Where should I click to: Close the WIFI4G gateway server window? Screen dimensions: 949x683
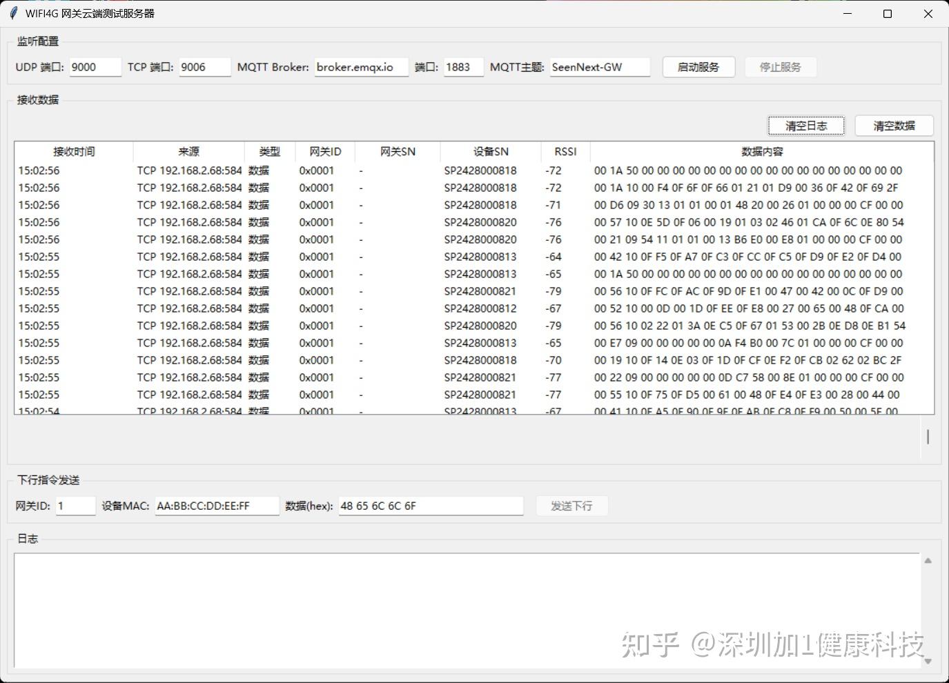(x=928, y=14)
